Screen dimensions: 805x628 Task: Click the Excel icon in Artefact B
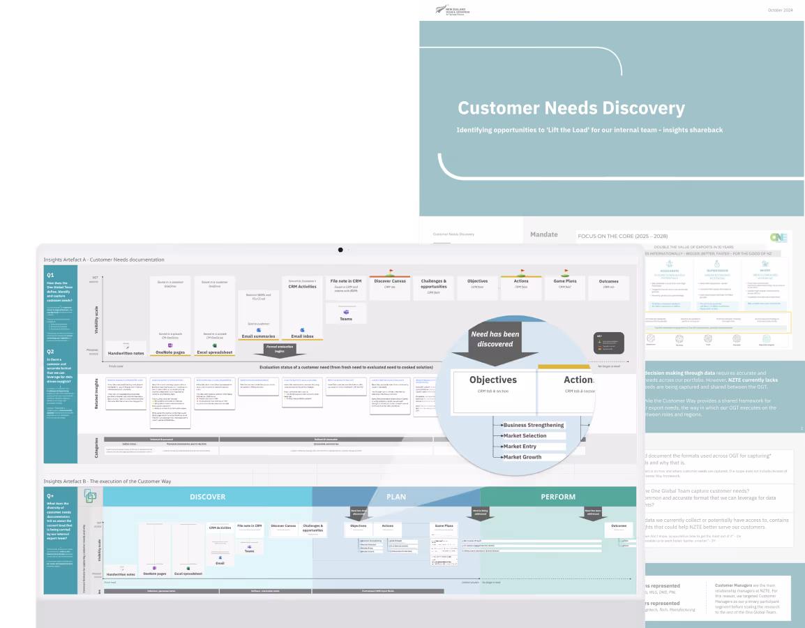[188, 569]
